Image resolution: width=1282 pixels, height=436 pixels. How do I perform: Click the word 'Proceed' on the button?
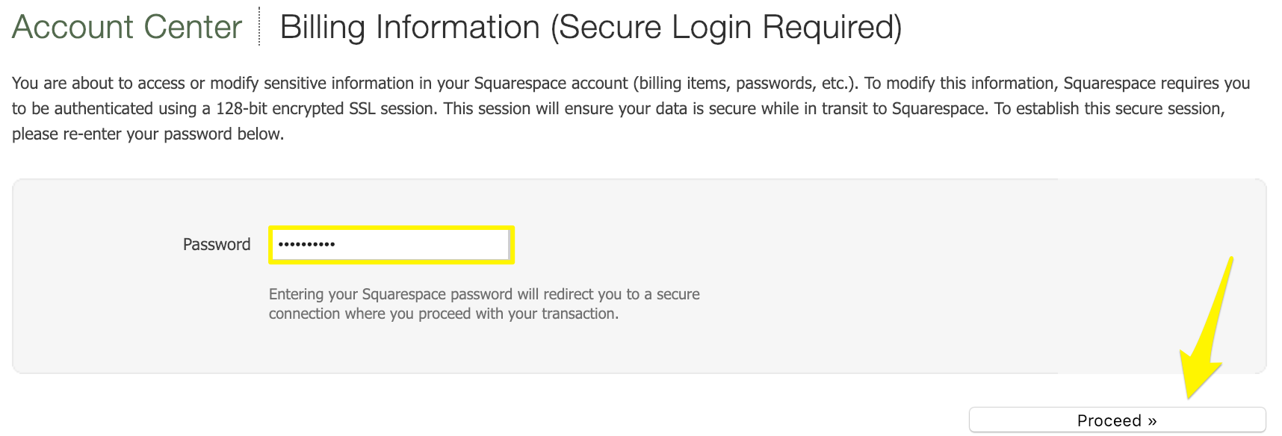pyautogui.click(x=1109, y=421)
